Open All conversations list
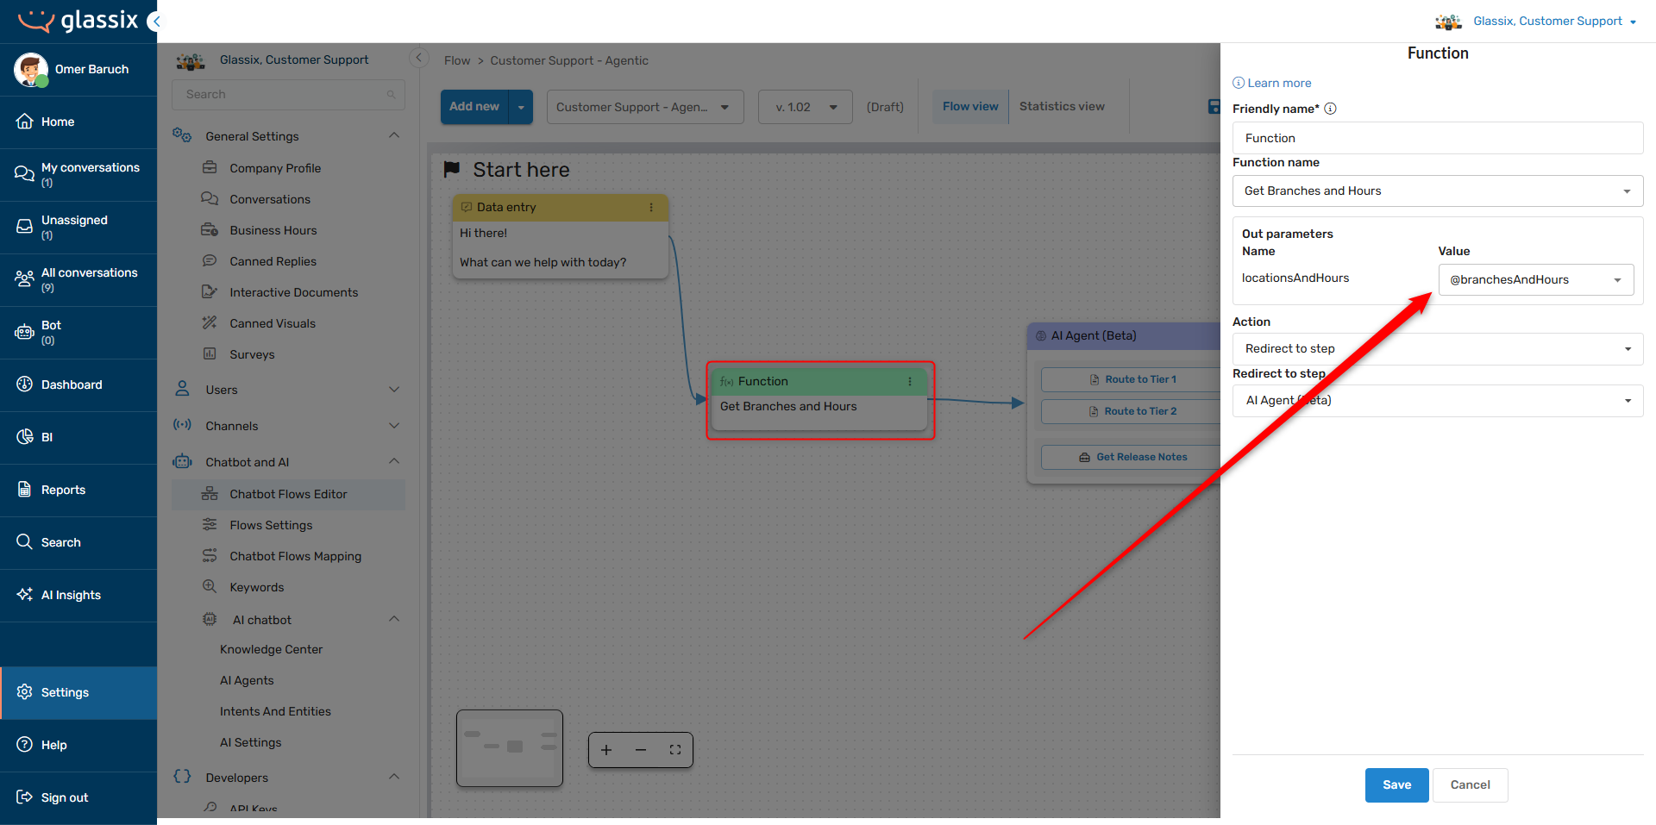 (x=78, y=279)
